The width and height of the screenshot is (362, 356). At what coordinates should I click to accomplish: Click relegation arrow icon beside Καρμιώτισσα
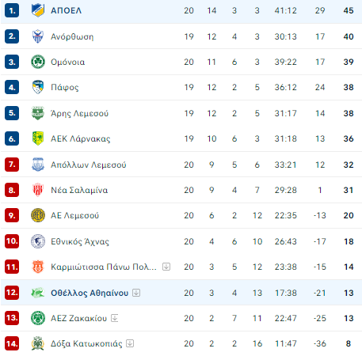click(166, 267)
